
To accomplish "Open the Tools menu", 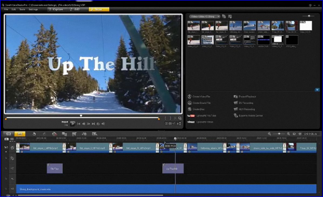I will point(22,9).
